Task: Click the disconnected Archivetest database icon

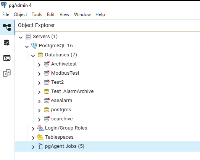Action: coord(47,64)
